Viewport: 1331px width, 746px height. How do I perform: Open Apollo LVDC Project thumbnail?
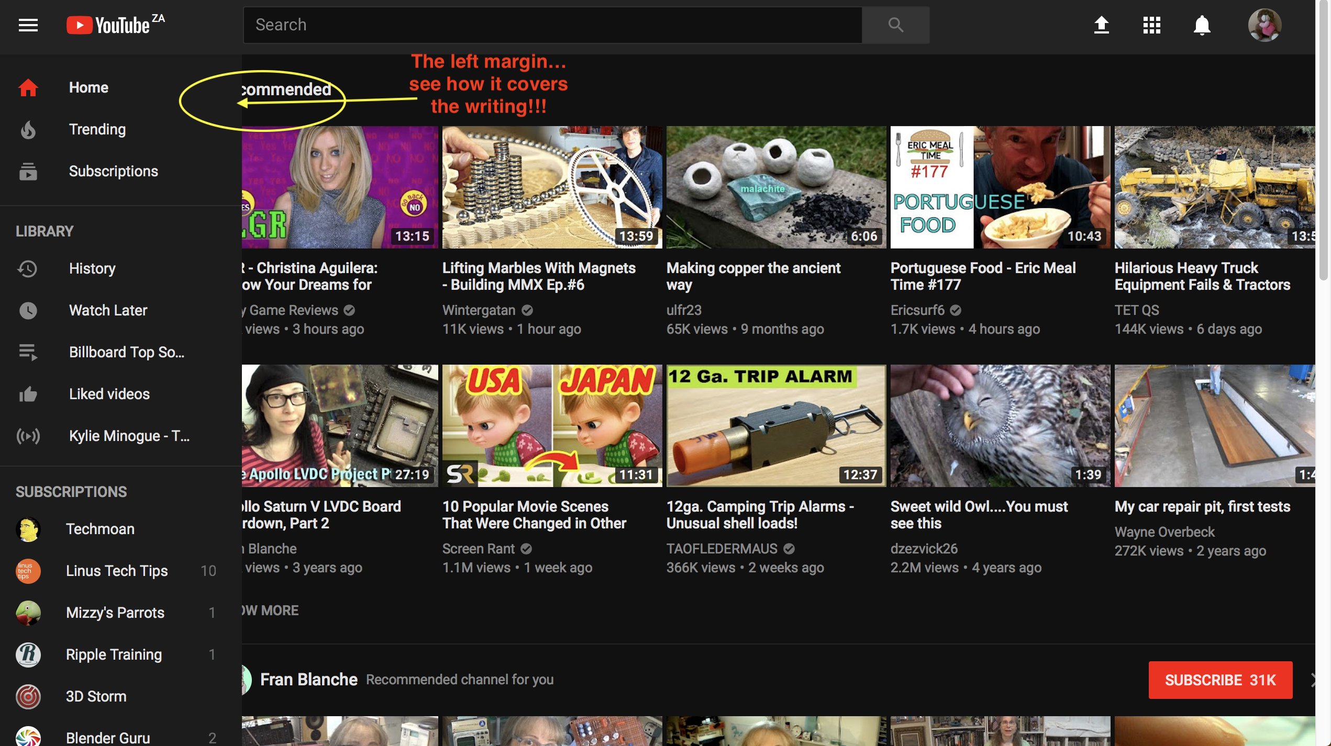[340, 425]
